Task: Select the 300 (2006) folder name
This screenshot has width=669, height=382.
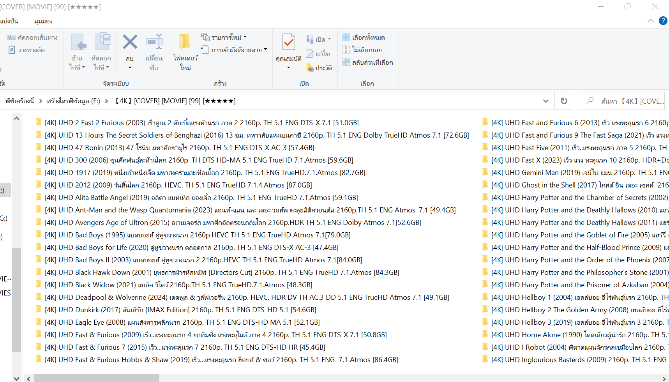Action: [x=199, y=160]
